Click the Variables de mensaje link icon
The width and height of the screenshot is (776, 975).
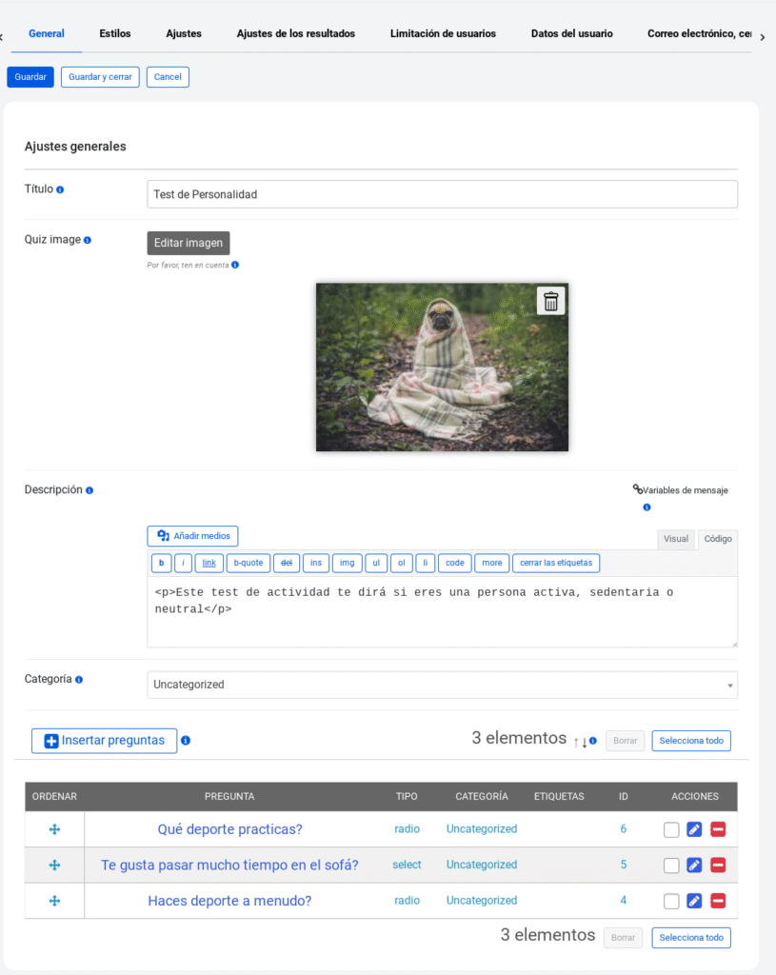click(637, 489)
